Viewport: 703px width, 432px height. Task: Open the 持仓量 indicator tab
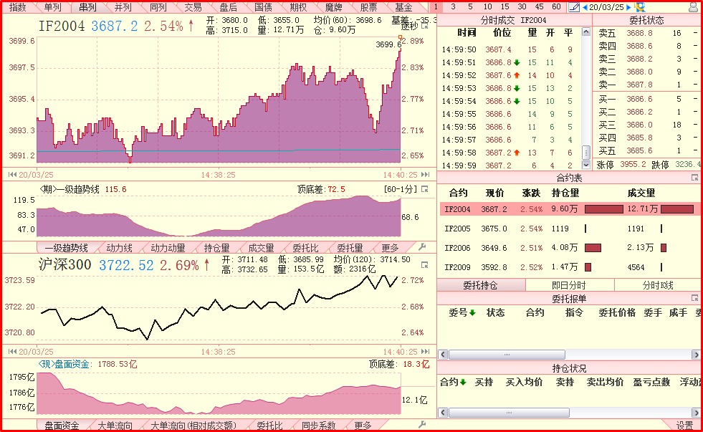click(216, 248)
